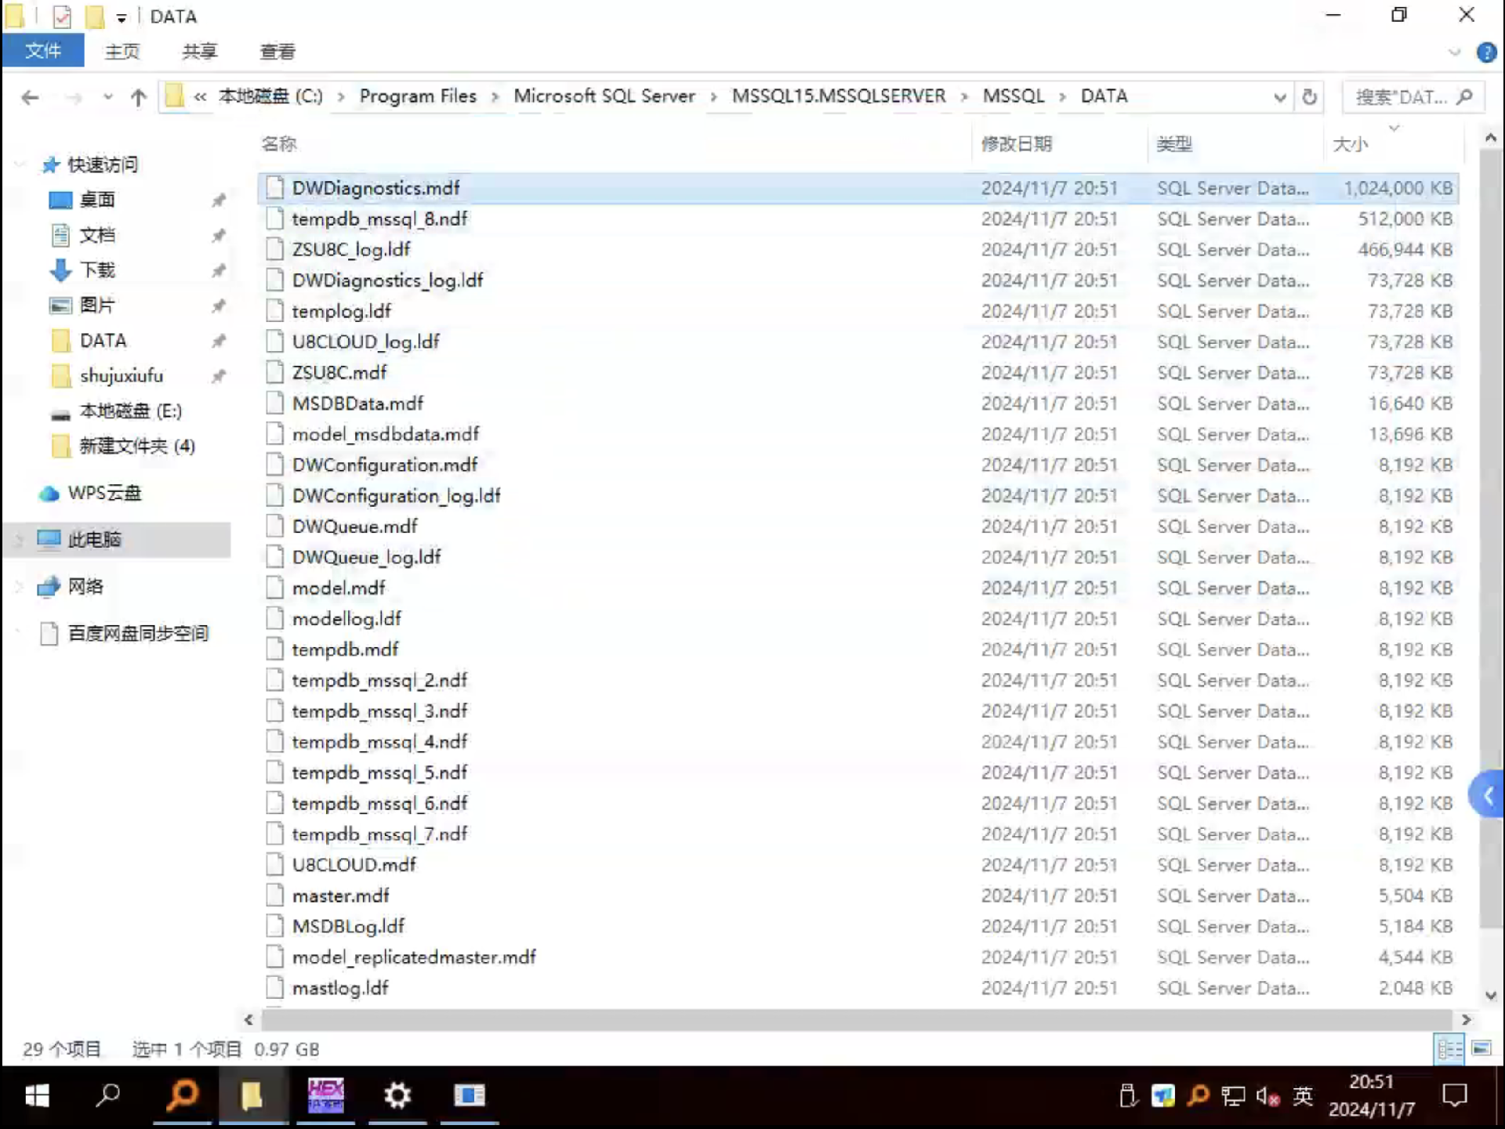The height and width of the screenshot is (1129, 1505).
Task: Switch to large icons view icon
Action: coord(1481,1049)
